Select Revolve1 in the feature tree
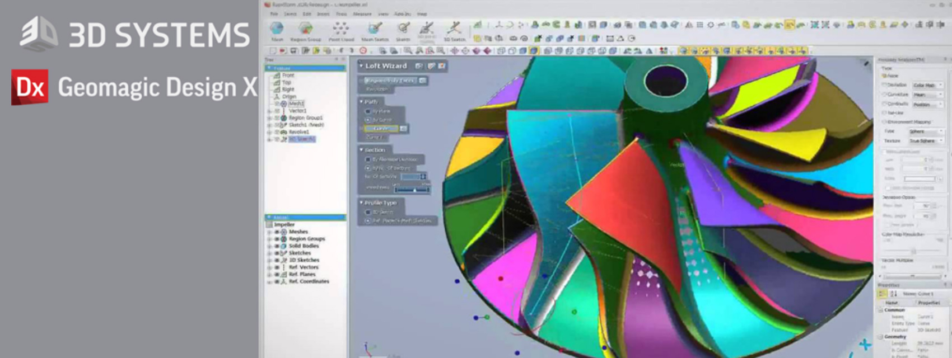This screenshot has height=358, width=952. pyautogui.click(x=298, y=132)
